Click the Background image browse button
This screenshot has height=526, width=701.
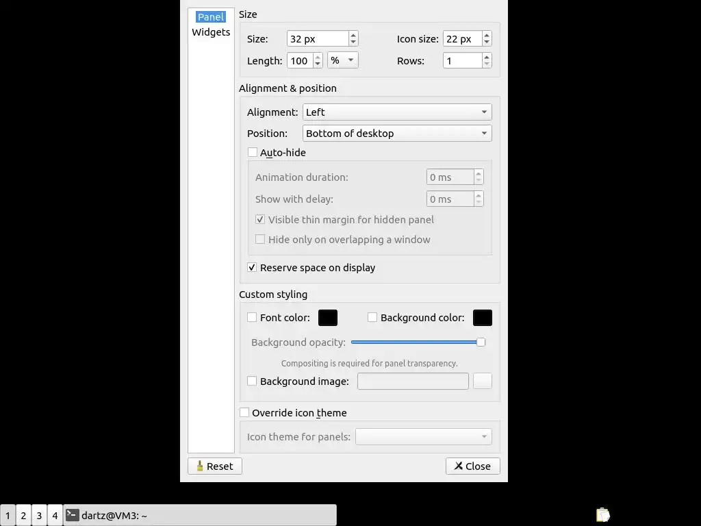point(483,381)
